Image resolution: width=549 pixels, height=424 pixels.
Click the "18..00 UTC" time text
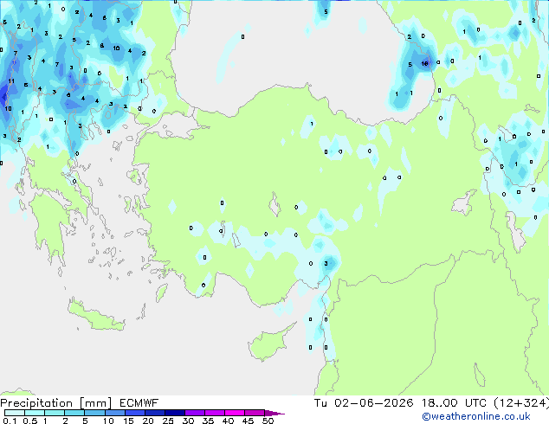[454, 403]
